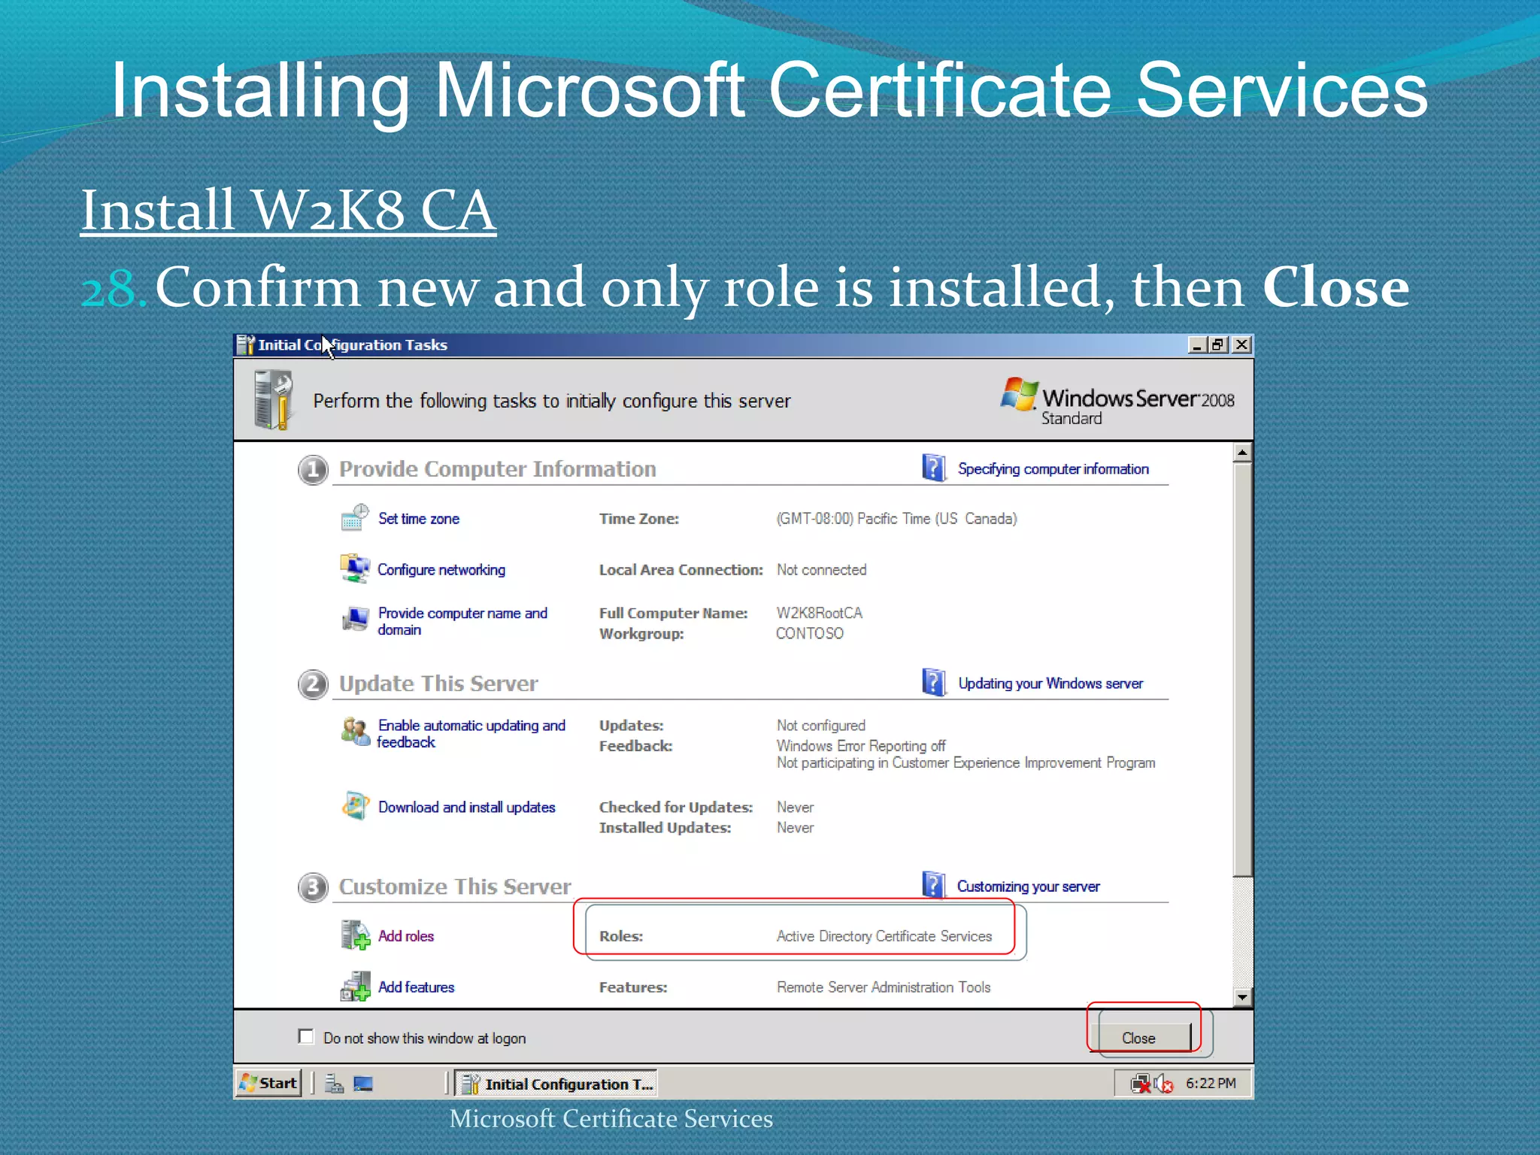
Task: Open Customizing your server help link
Action: coord(1028,886)
